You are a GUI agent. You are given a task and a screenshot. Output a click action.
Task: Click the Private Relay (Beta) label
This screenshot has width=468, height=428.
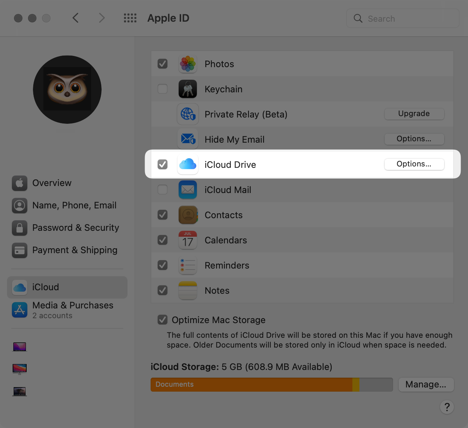[x=246, y=114]
